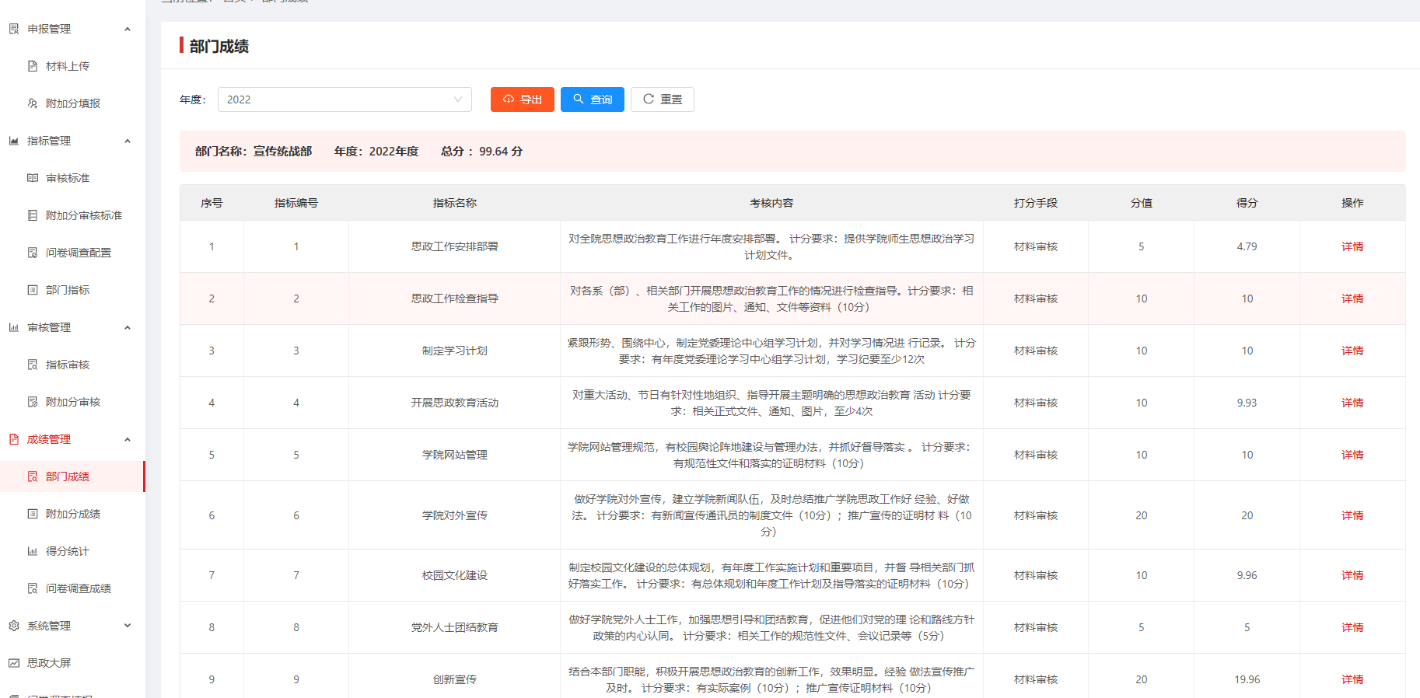Click score cell 19.96

1247,679
